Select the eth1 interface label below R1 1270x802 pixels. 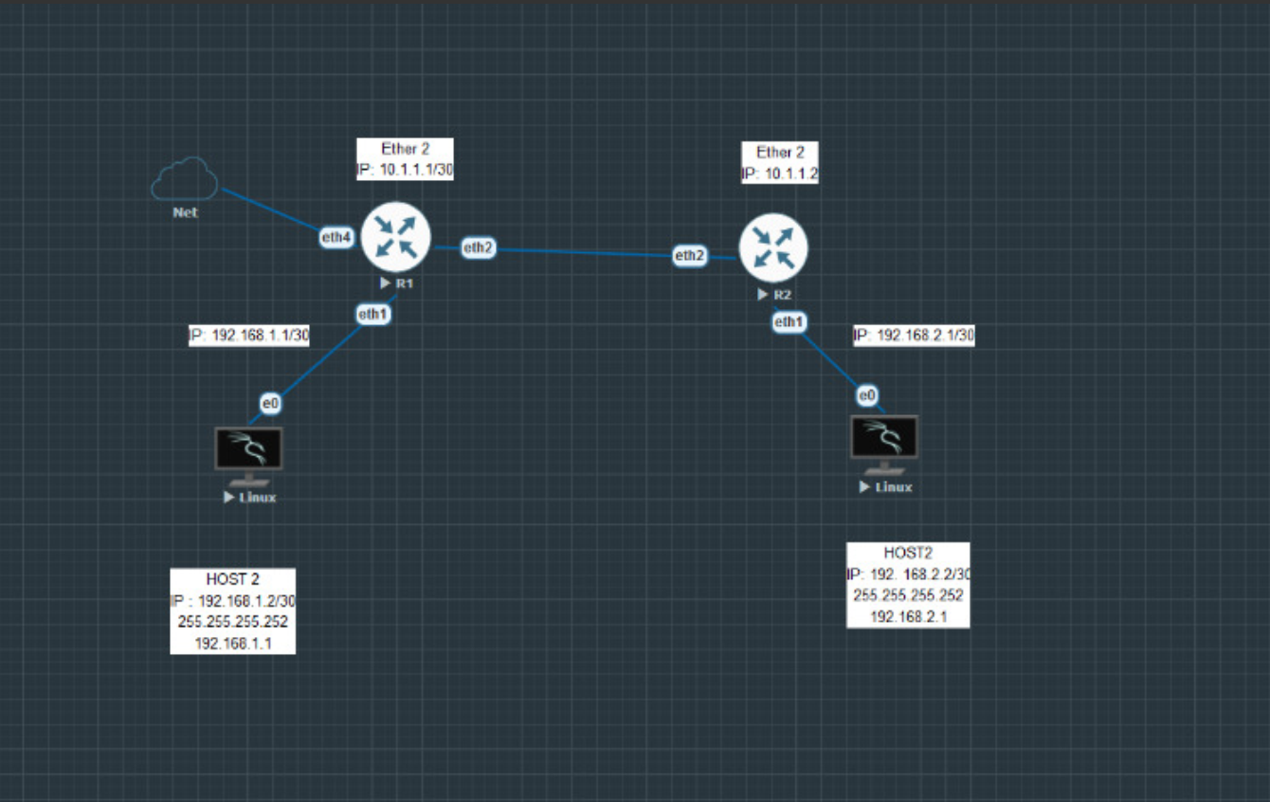[x=372, y=314]
